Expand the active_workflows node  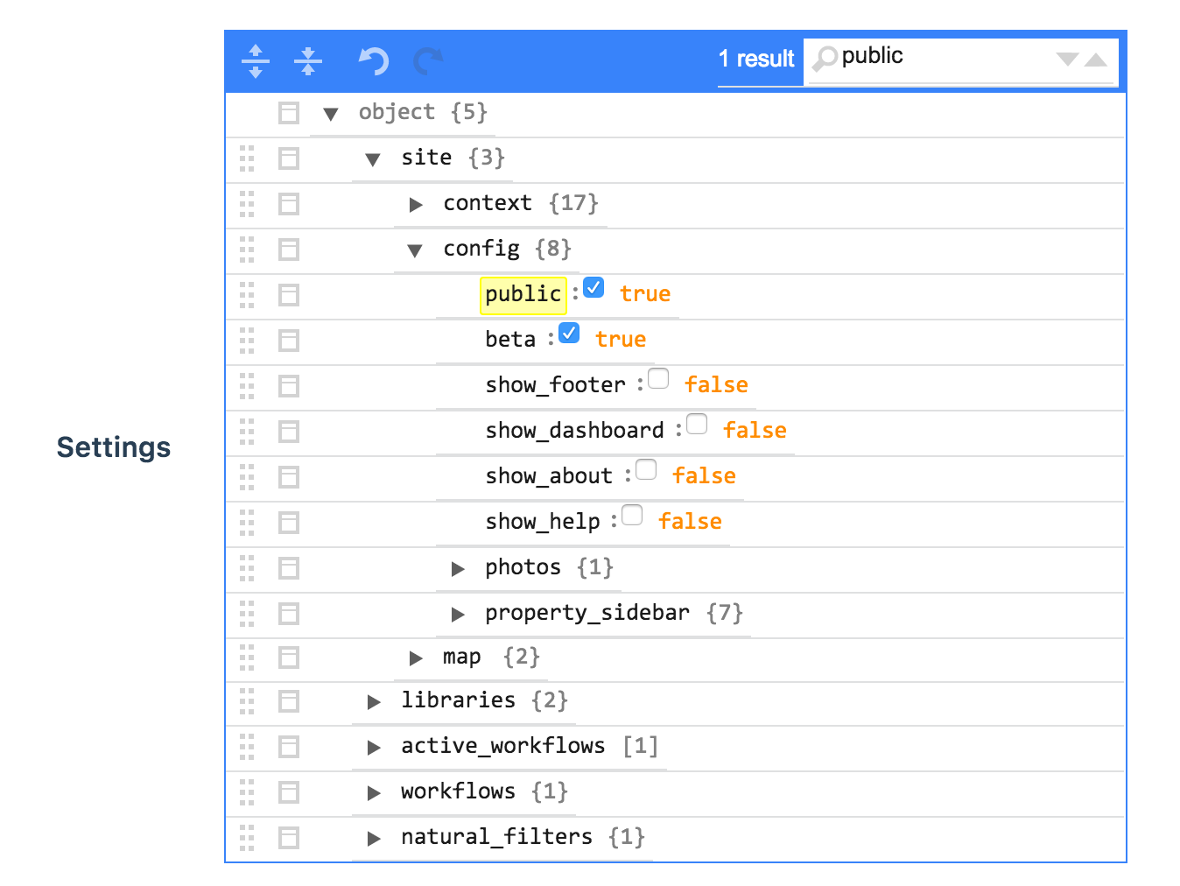374,748
